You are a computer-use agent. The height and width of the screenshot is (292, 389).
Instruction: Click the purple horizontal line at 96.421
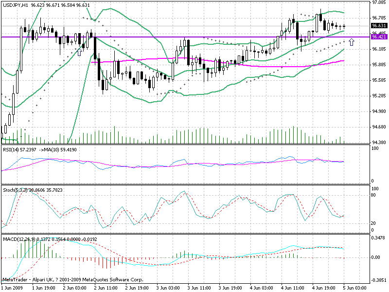click(186, 37)
